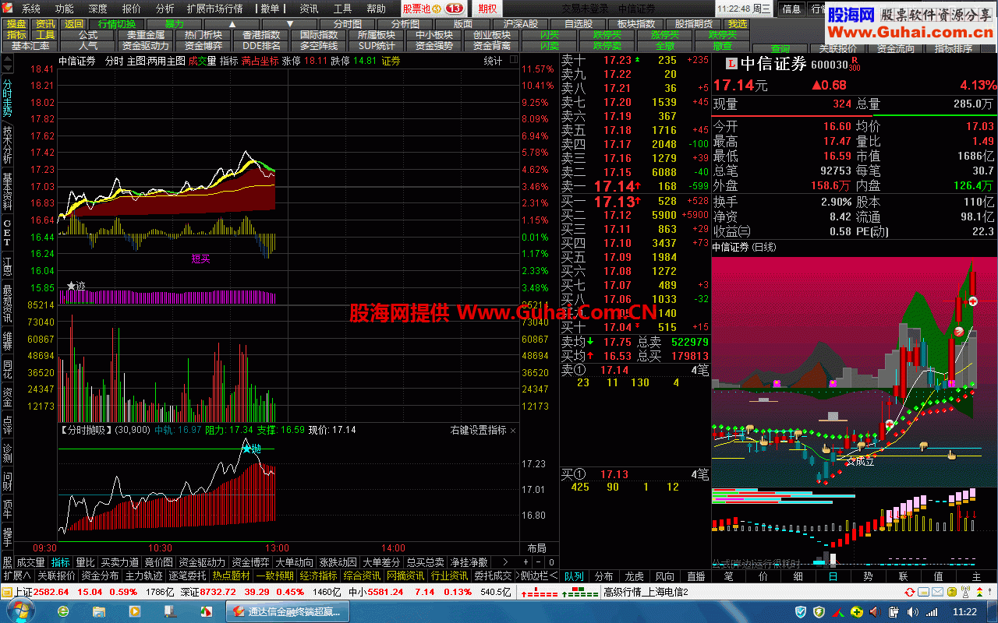
Task: Switch to 技术分析 sidebar tab
Action: click(x=7, y=145)
